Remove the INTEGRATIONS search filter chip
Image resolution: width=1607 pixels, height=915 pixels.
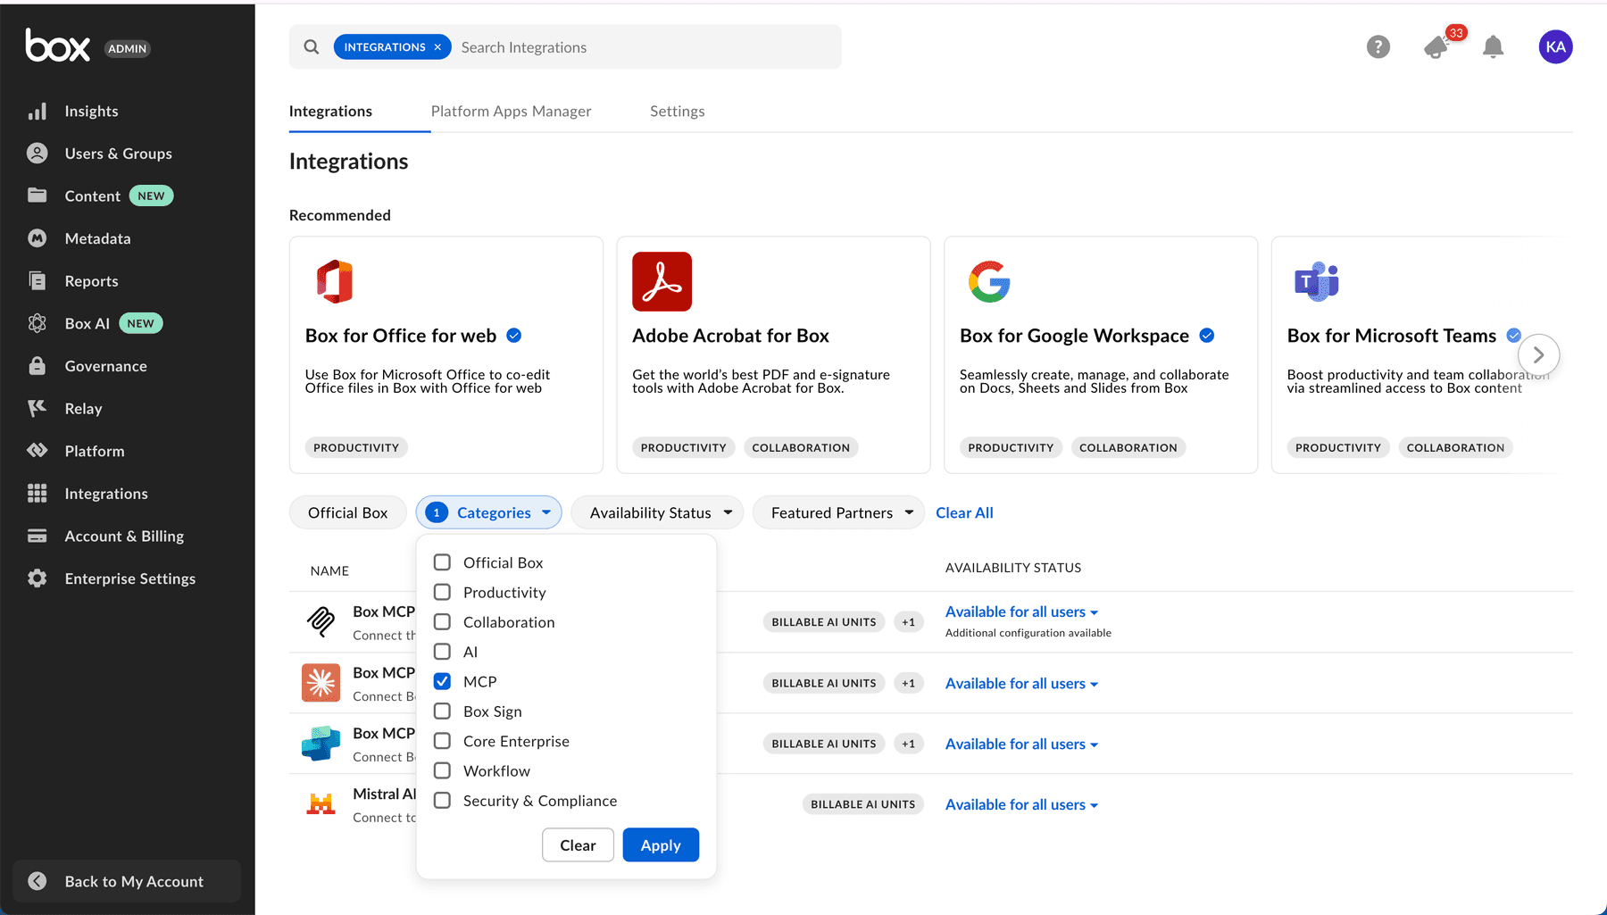point(437,47)
